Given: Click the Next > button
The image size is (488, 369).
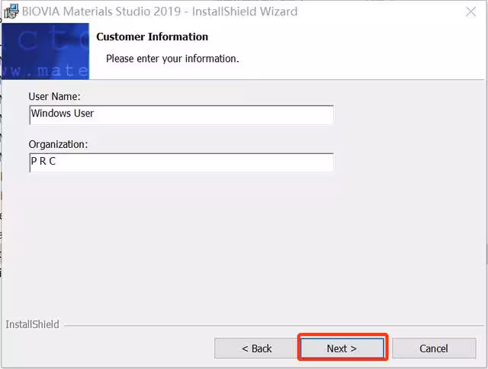Looking at the screenshot, I should click(342, 348).
